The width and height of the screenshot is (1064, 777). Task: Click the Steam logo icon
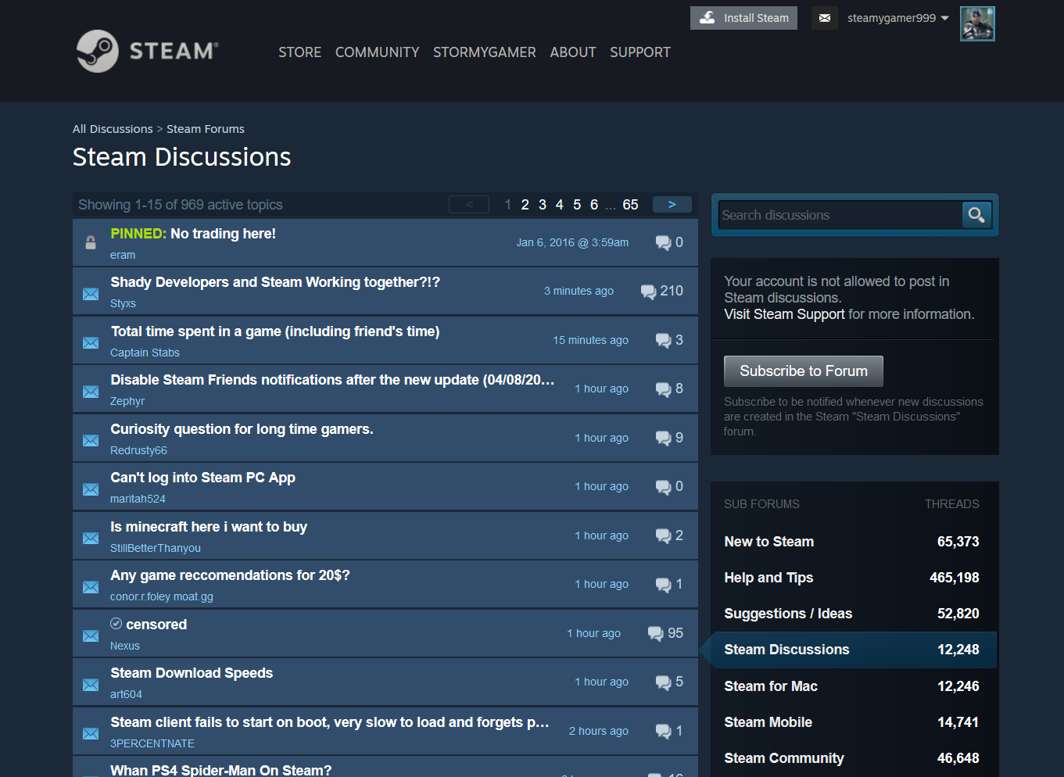[x=98, y=52]
